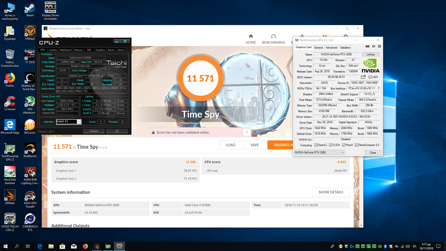This screenshot has height=251, width=446.
Task: Open GPU-Z hamburger menu
Action: click(x=379, y=46)
